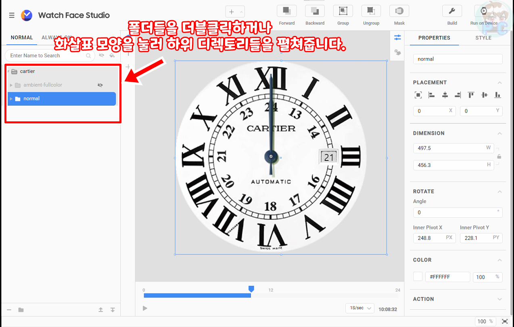Click the canvas zoom percentage field
514x327 pixels.
click(x=486, y=321)
